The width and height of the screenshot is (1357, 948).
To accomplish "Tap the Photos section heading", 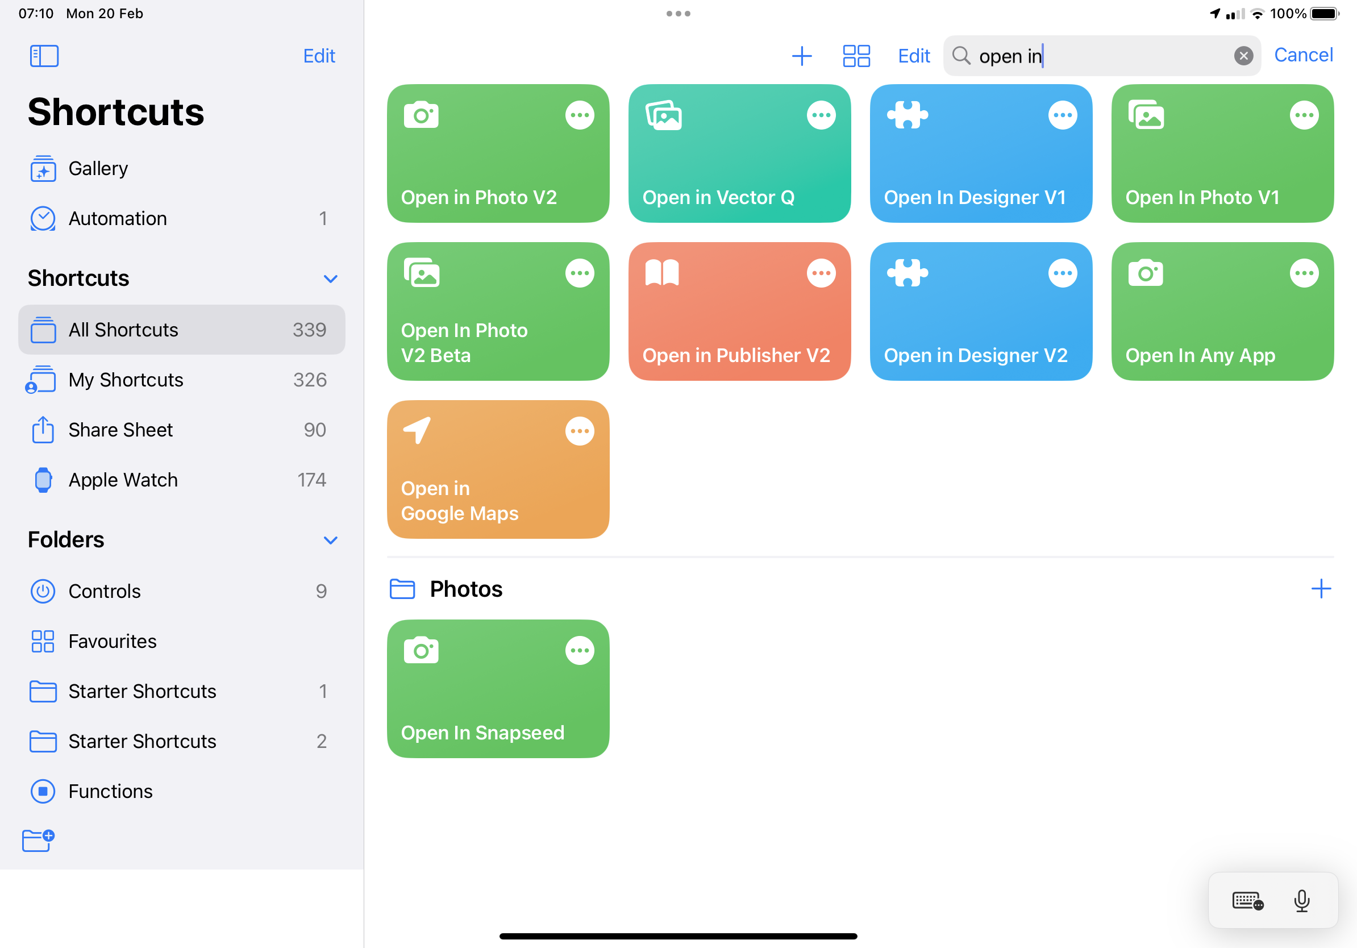I will click(x=466, y=589).
